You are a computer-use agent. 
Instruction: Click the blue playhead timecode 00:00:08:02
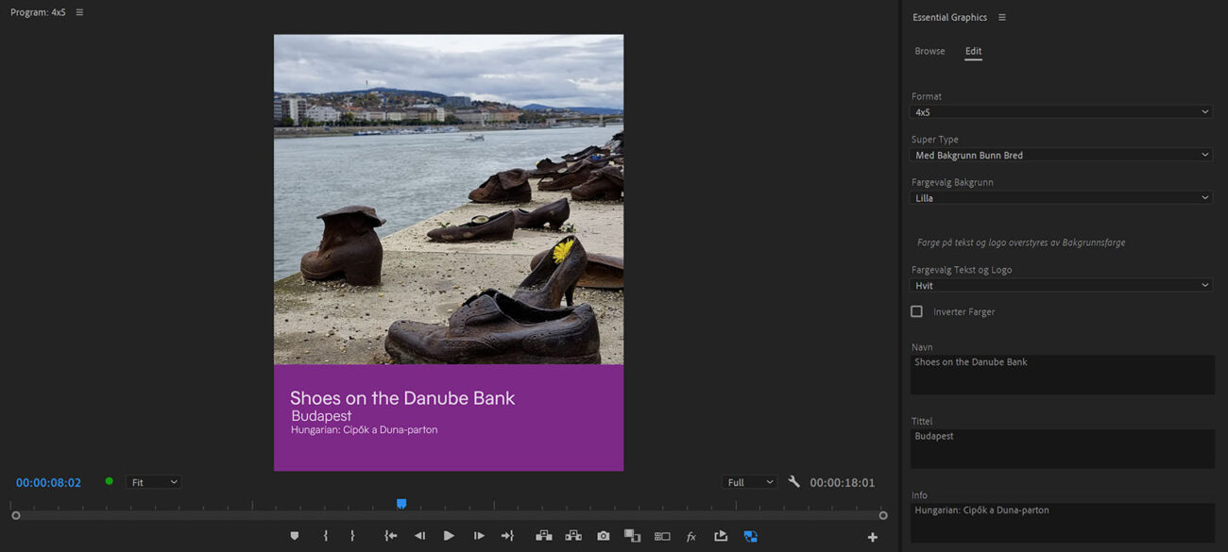[x=48, y=482]
